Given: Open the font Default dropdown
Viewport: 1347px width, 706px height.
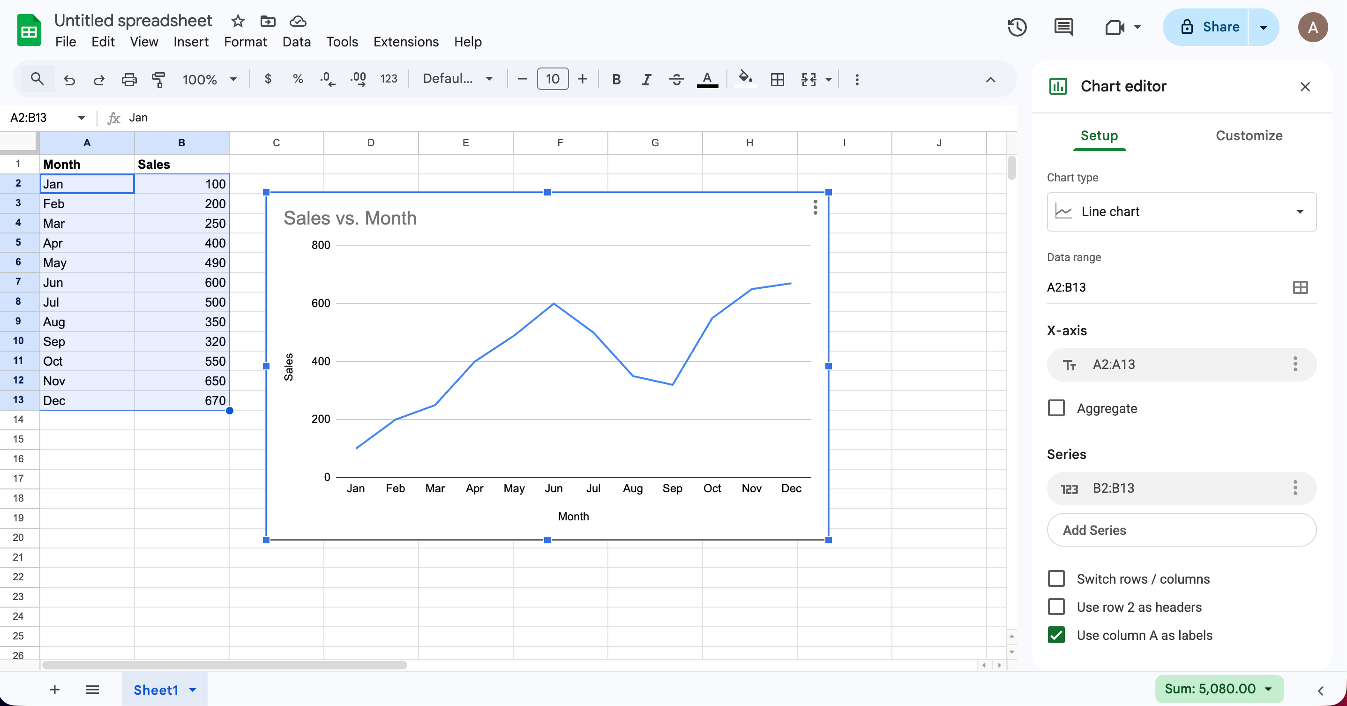Looking at the screenshot, I should (457, 79).
